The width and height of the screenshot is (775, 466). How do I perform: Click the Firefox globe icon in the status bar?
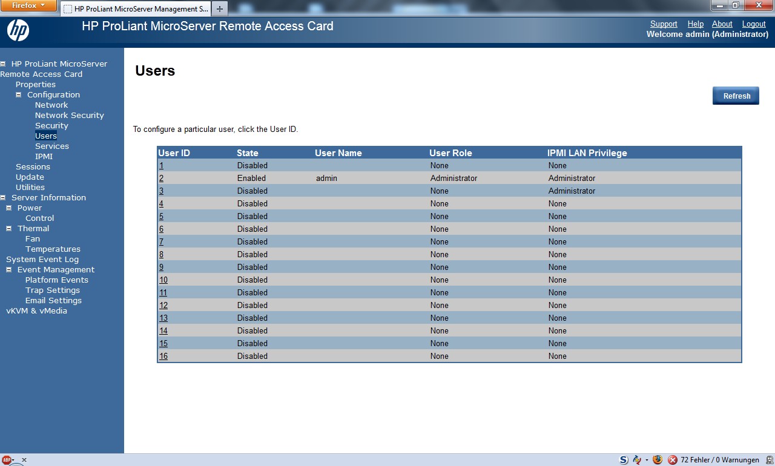(x=658, y=460)
